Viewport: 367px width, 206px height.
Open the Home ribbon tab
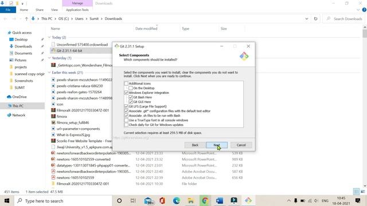tap(24, 10)
